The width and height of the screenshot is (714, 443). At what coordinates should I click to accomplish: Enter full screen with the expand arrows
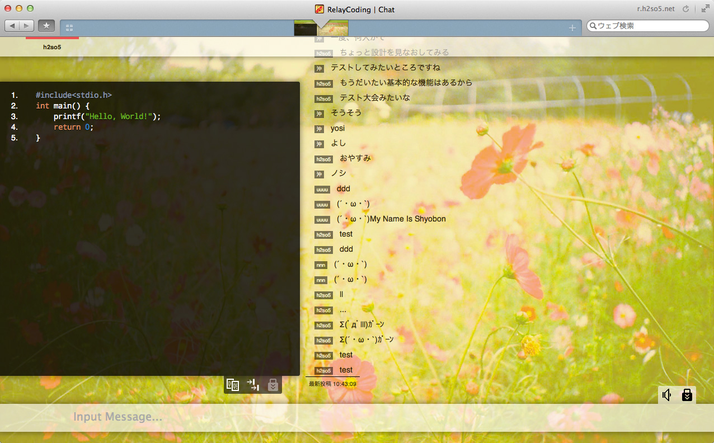point(704,8)
